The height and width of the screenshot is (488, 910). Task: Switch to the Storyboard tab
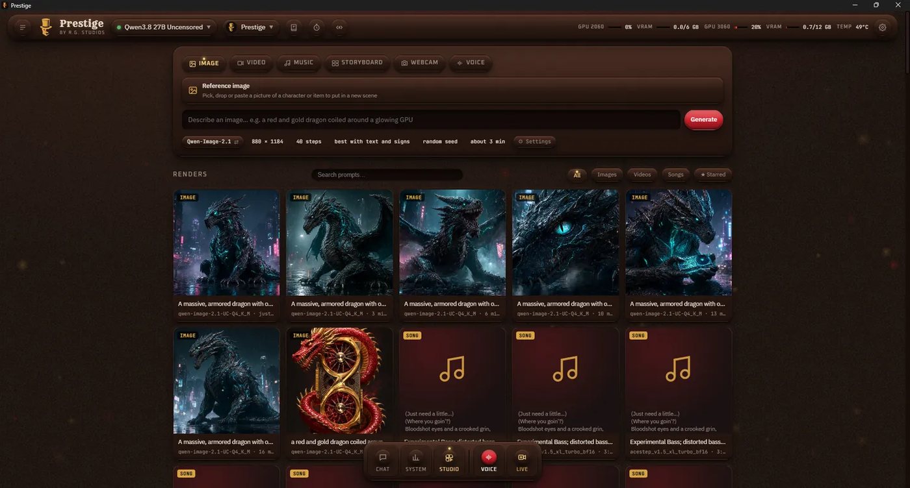[x=357, y=63]
